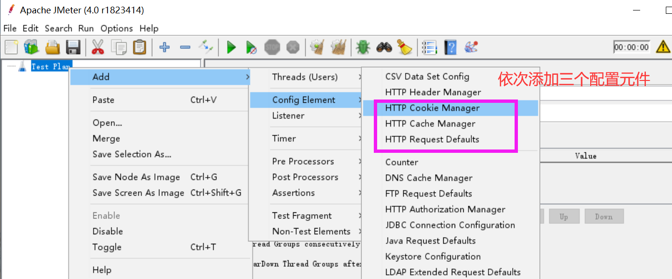Reset search with yellow broom icon
This screenshot has height=279, width=672.
404,47
